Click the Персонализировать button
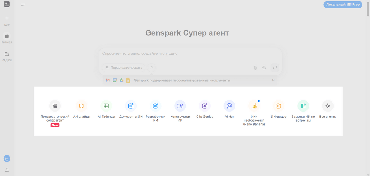 [124, 68]
